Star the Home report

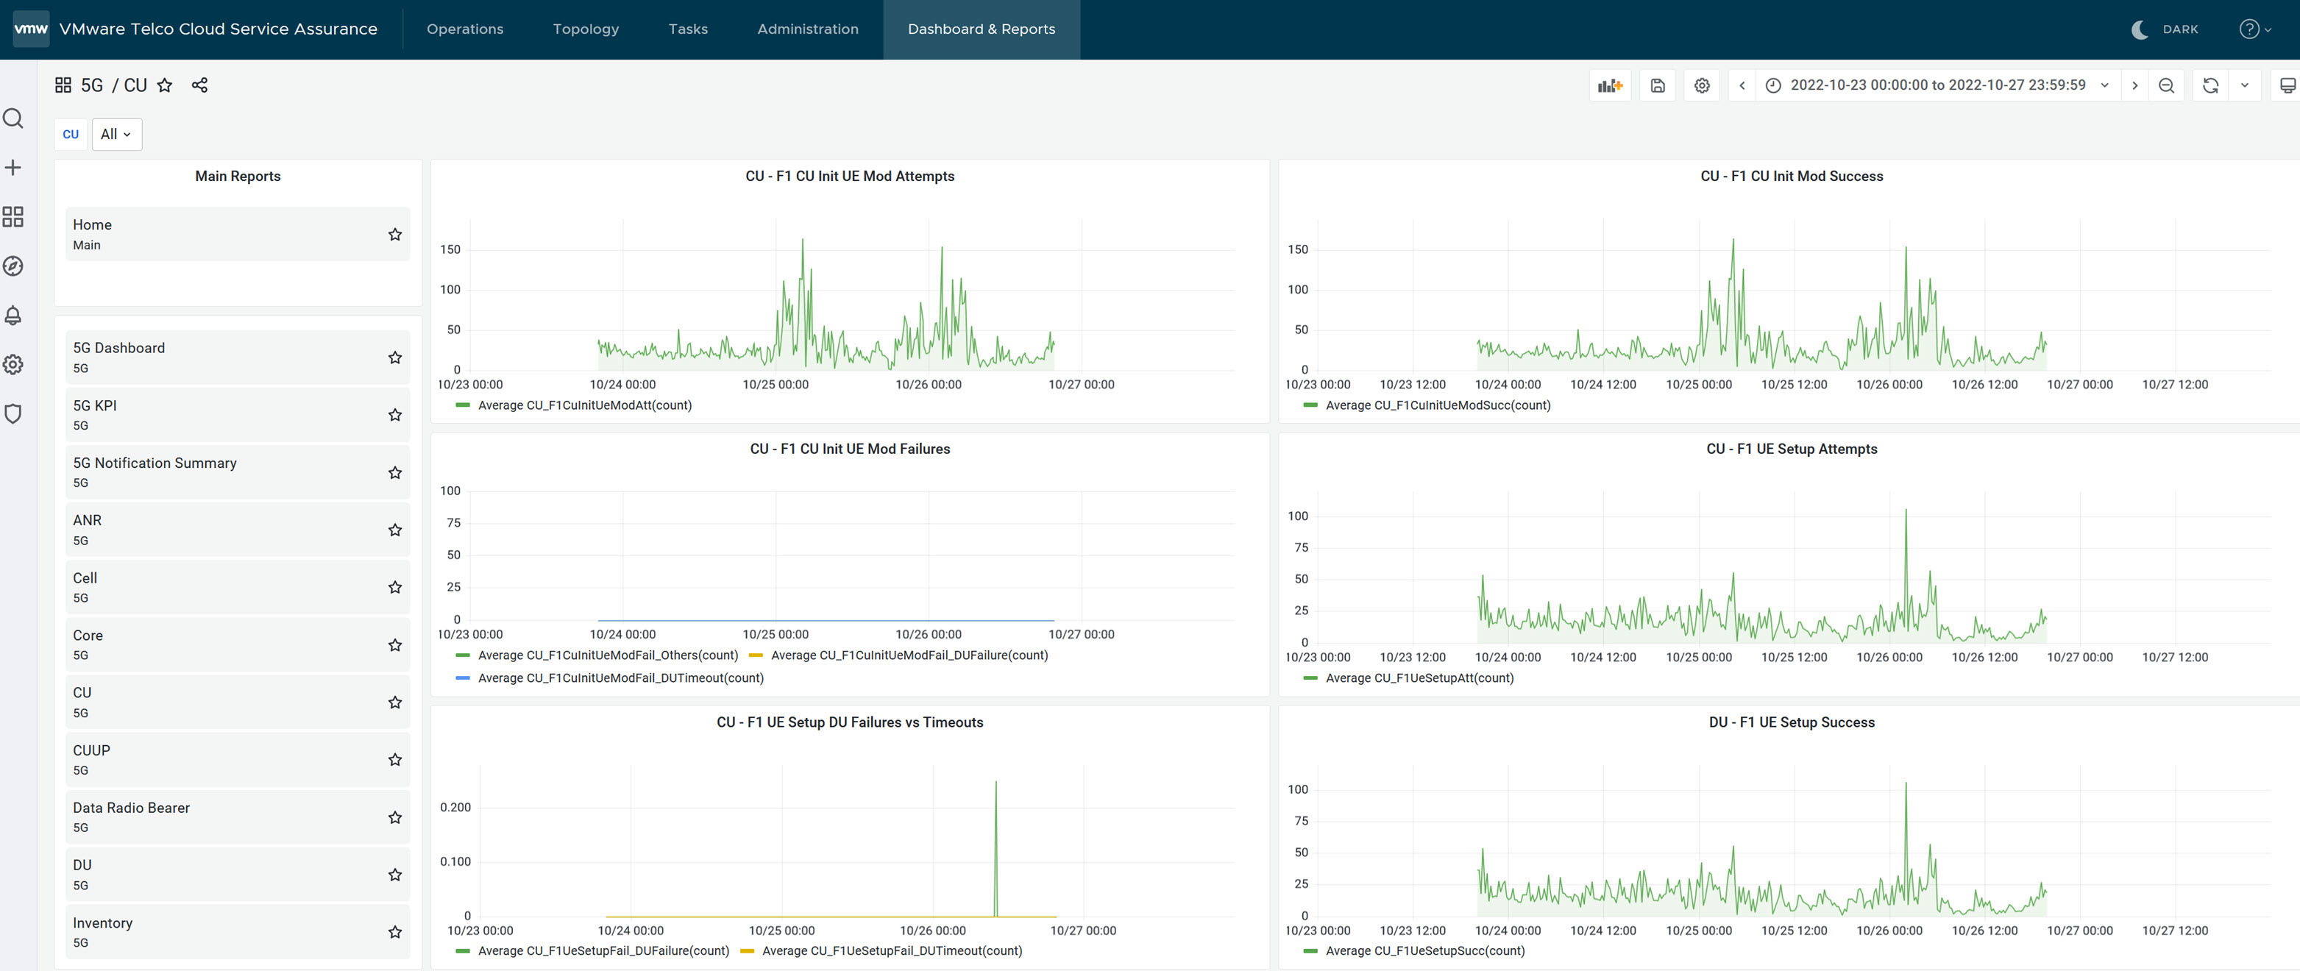[394, 235]
